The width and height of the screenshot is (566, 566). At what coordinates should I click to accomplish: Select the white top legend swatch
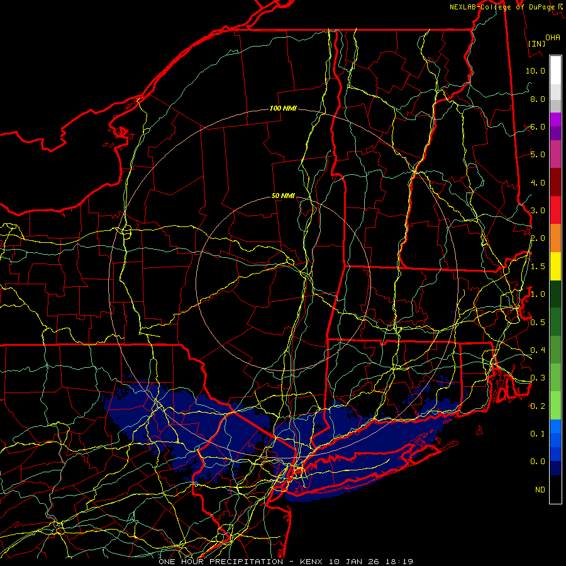click(555, 70)
